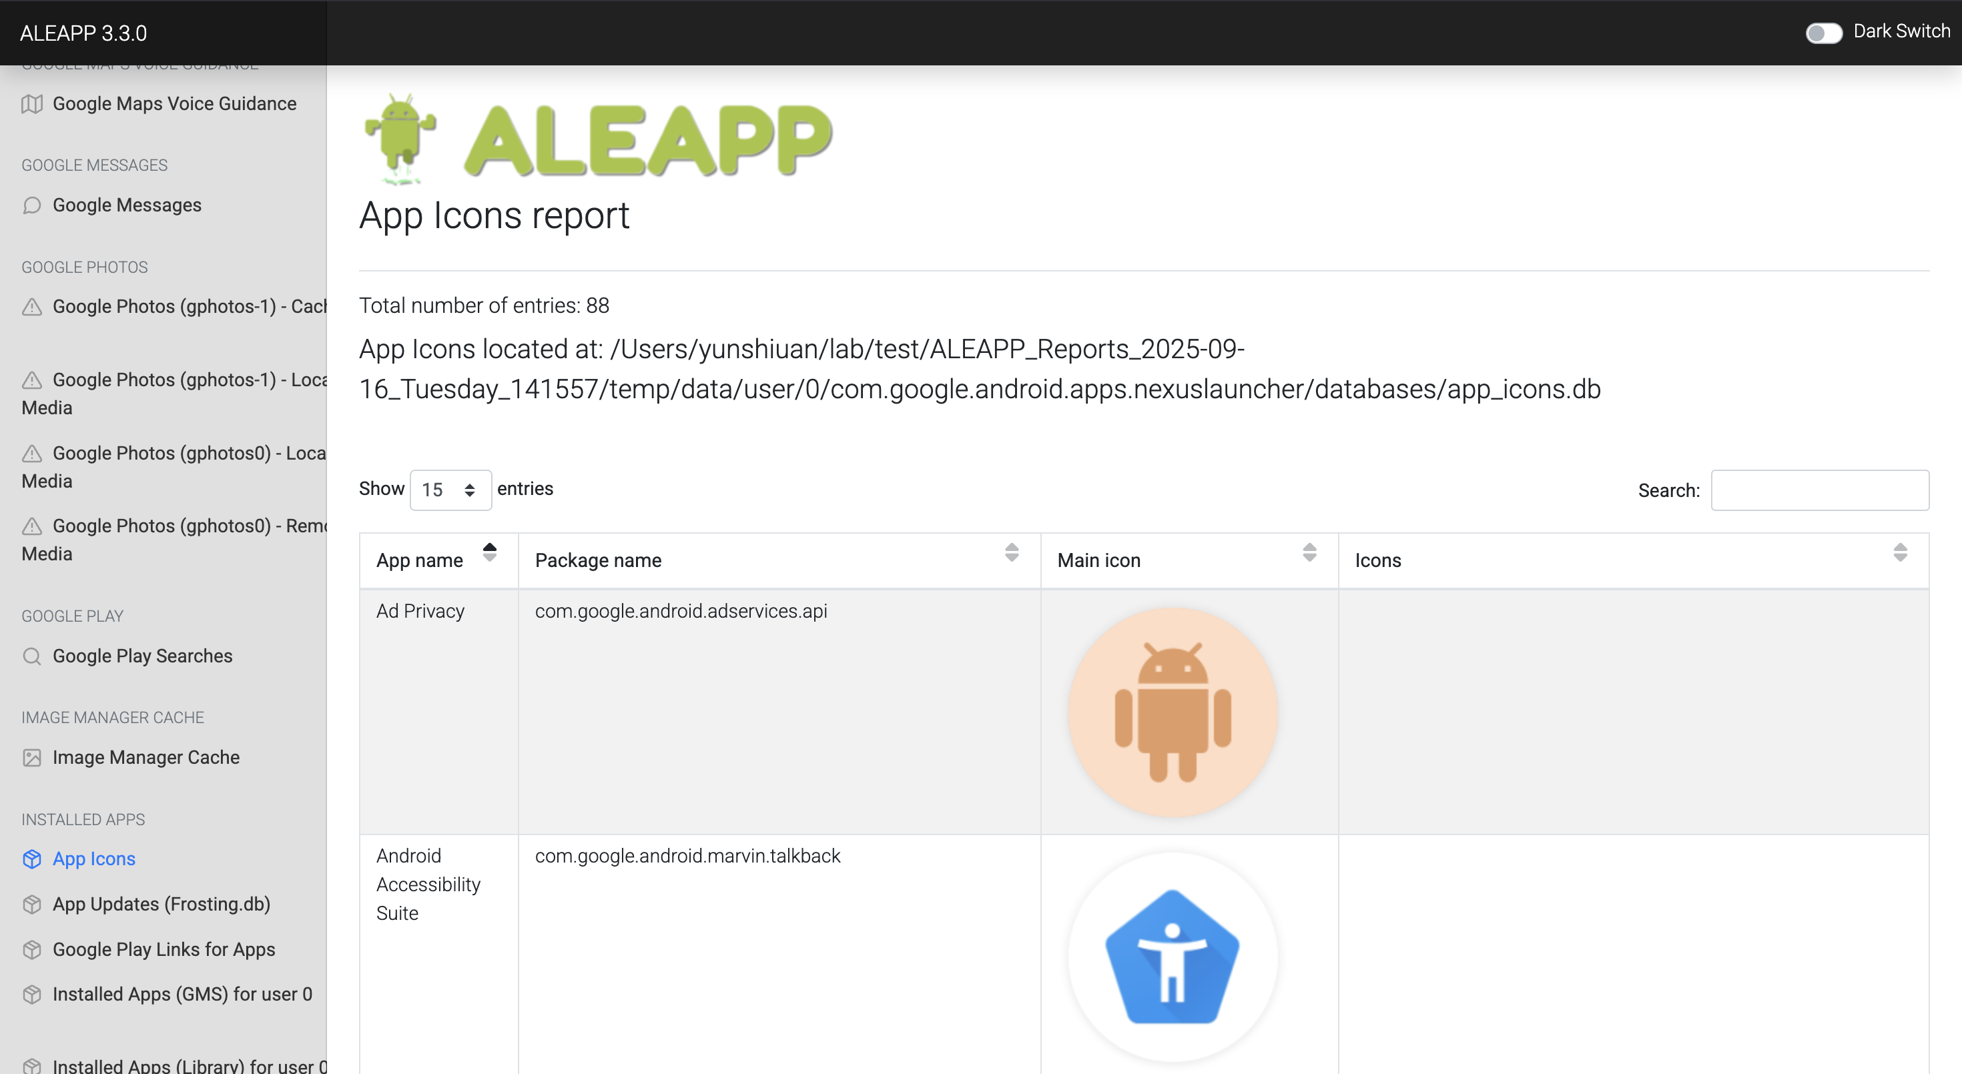Open App Updates (Frosting.db) report
Viewport: 1962px width, 1074px height.
pyautogui.click(x=161, y=905)
